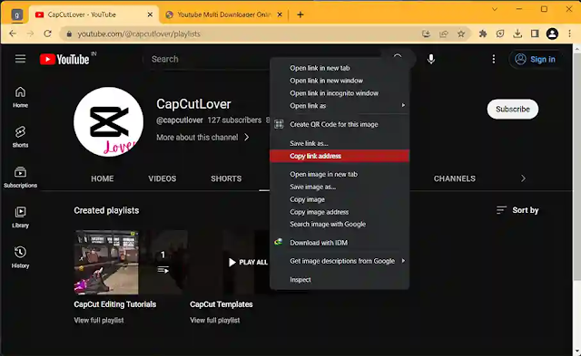Open 'CapCut Editing Tutorials' title link
The width and height of the screenshot is (581, 356).
(x=115, y=304)
